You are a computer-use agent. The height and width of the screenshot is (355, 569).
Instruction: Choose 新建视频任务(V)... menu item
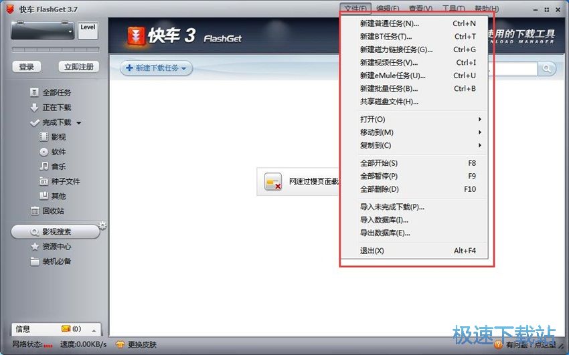(x=421, y=63)
